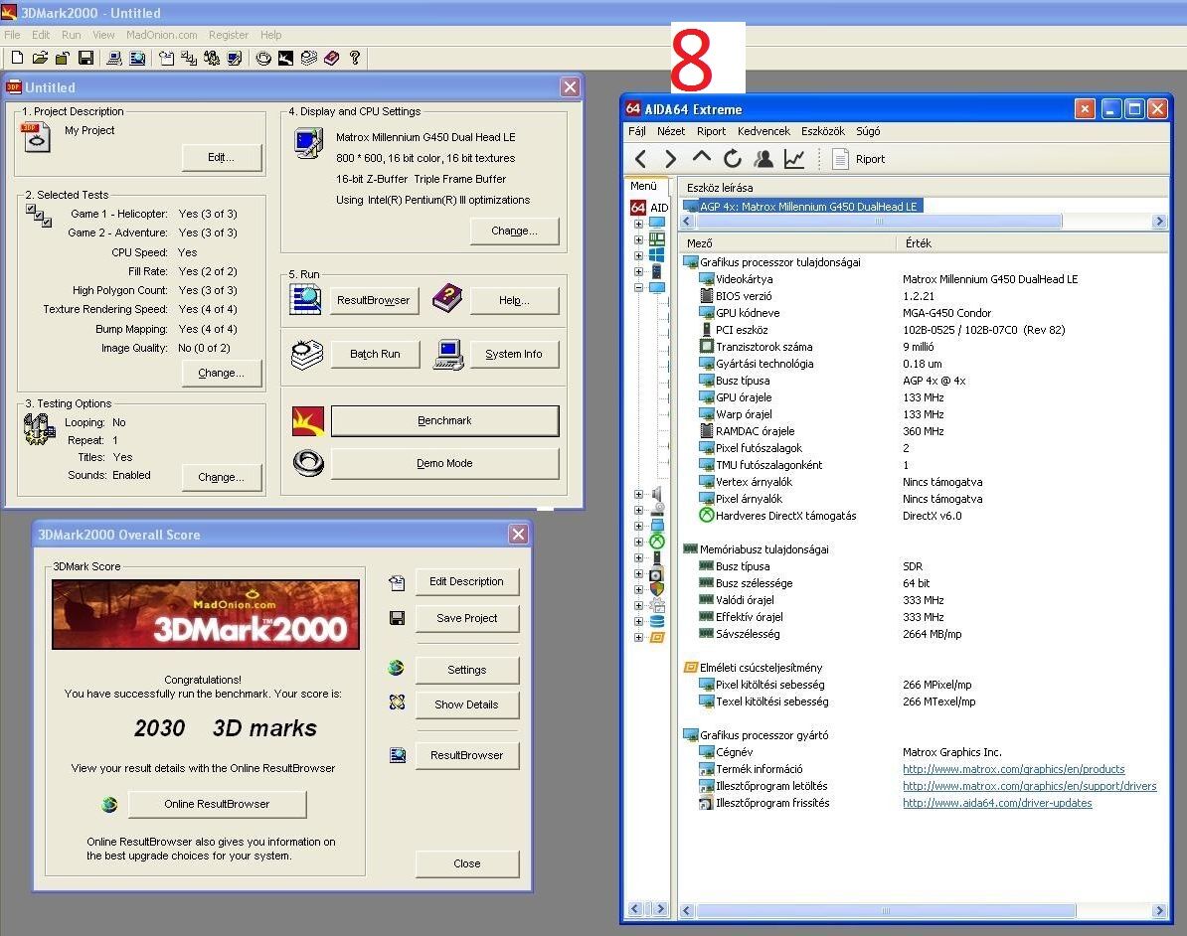Click the Security shield icon in AIDA64 tree
Image resolution: width=1187 pixels, height=936 pixels.
657,589
